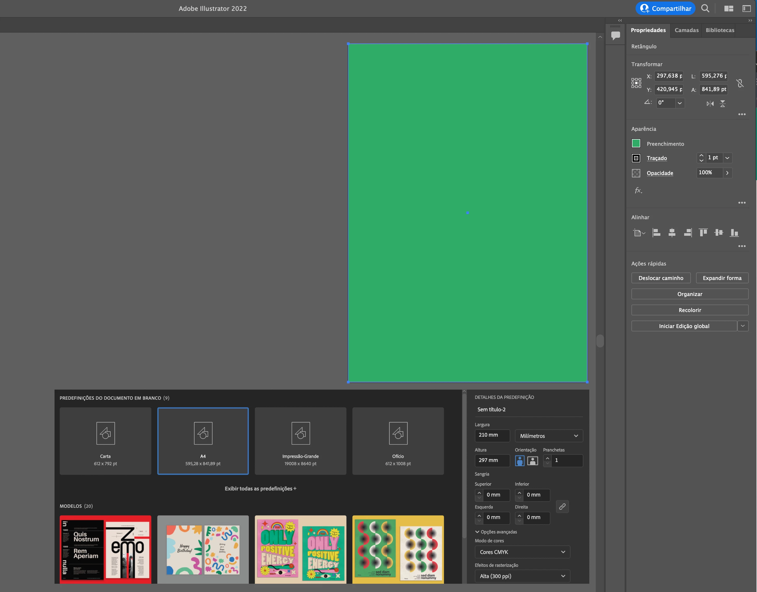
Task: Click the flip vertical icon in Transformar
Action: pyautogui.click(x=722, y=103)
